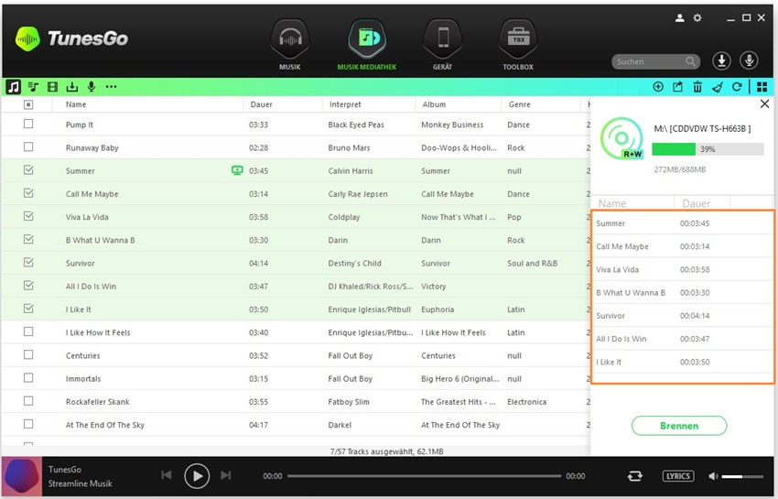Click the add plus circle icon

(658, 87)
